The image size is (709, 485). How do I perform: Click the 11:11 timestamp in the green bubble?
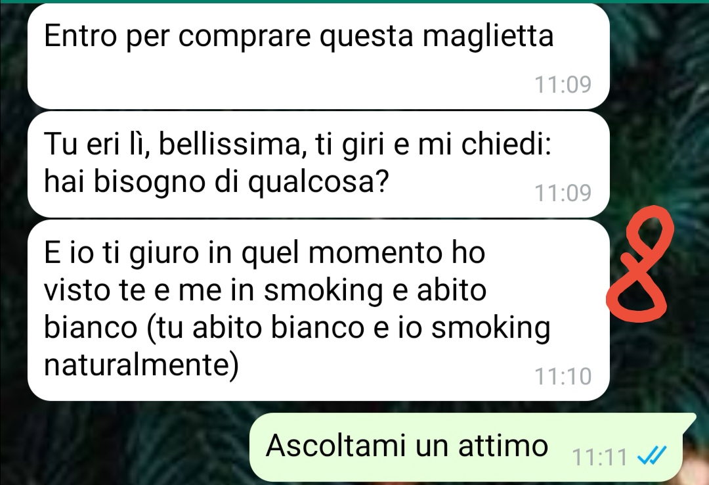(x=599, y=457)
